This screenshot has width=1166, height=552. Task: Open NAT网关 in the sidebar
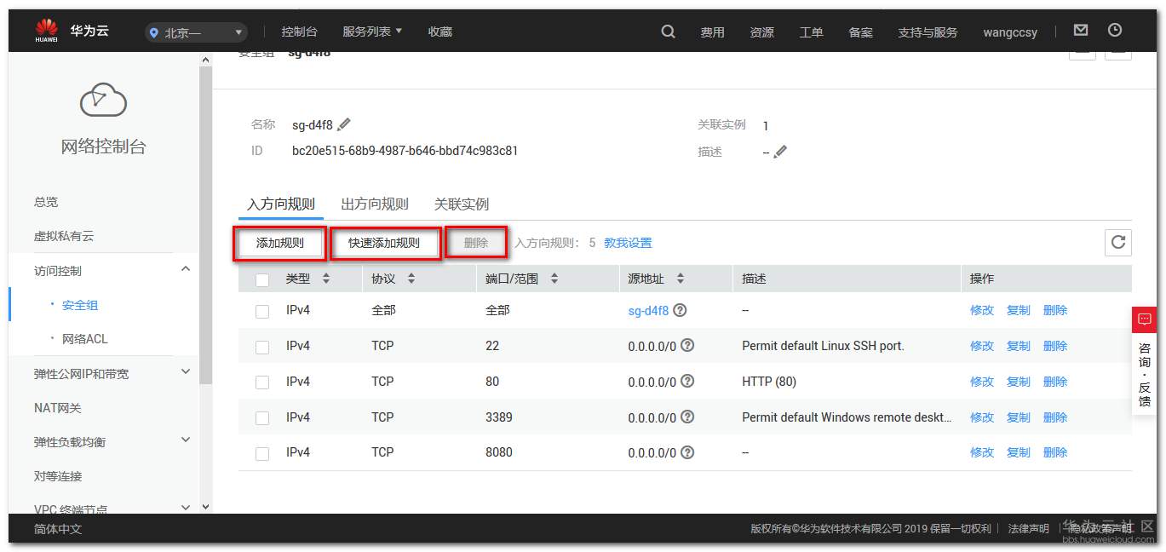(58, 408)
